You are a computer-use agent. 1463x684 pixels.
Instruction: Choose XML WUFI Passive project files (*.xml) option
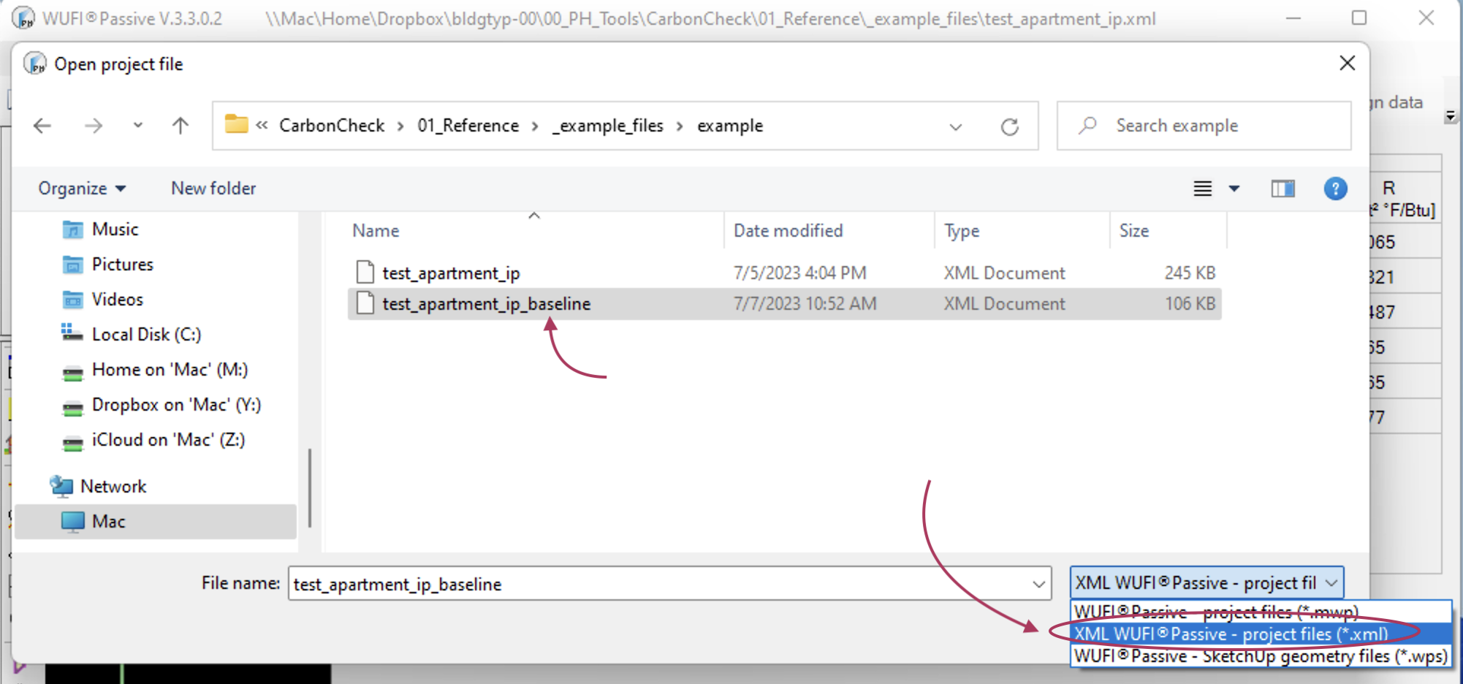pos(1261,634)
